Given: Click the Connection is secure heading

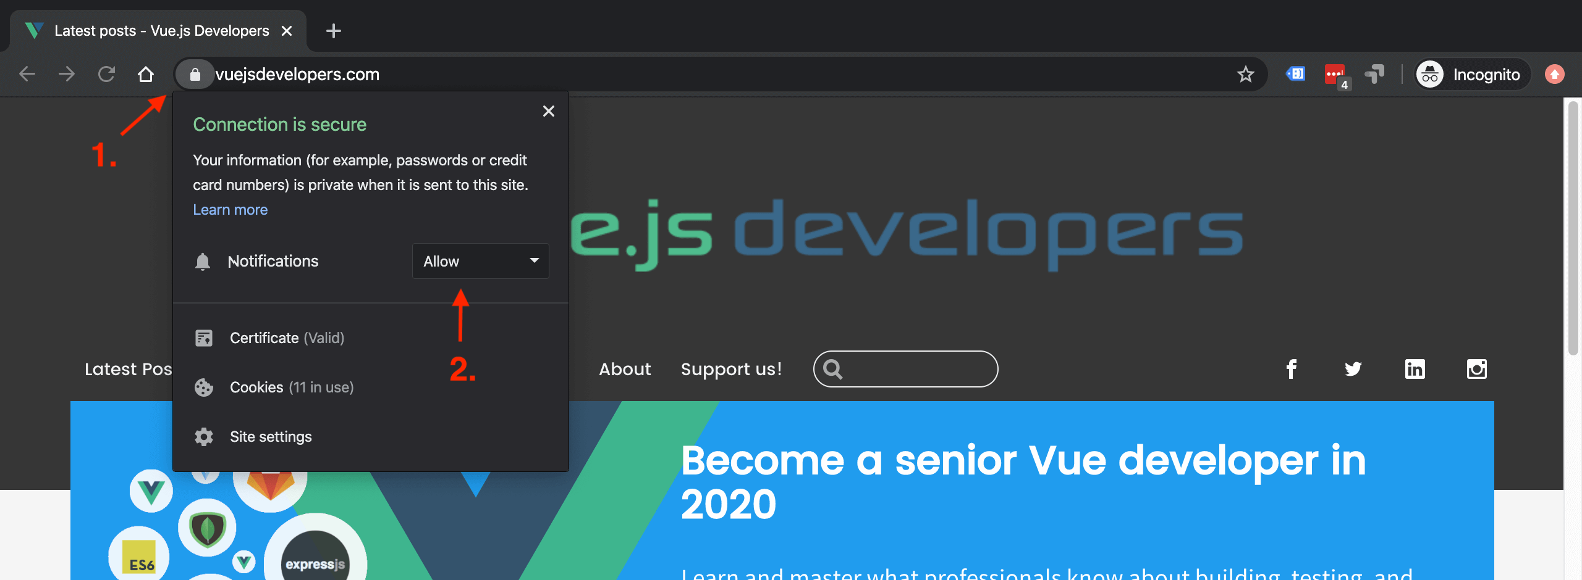Looking at the screenshot, I should pyautogui.click(x=279, y=125).
